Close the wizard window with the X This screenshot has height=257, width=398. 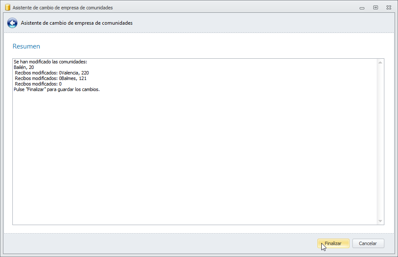tap(389, 8)
